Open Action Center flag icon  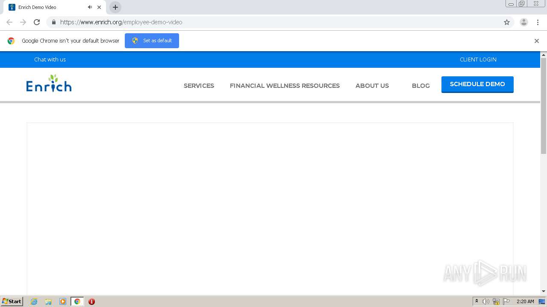click(506, 301)
